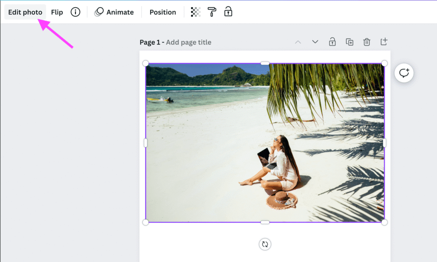
Task: Delete the page with the trash icon
Action: [367, 42]
